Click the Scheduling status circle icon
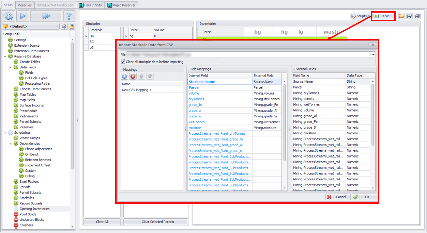The width and height of the screenshot is (427, 233). click(x=11, y=133)
